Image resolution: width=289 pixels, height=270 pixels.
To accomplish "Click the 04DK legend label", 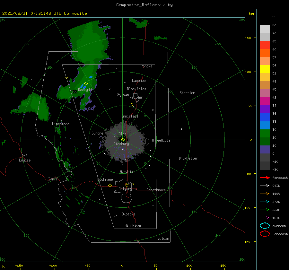I will point(276,186).
